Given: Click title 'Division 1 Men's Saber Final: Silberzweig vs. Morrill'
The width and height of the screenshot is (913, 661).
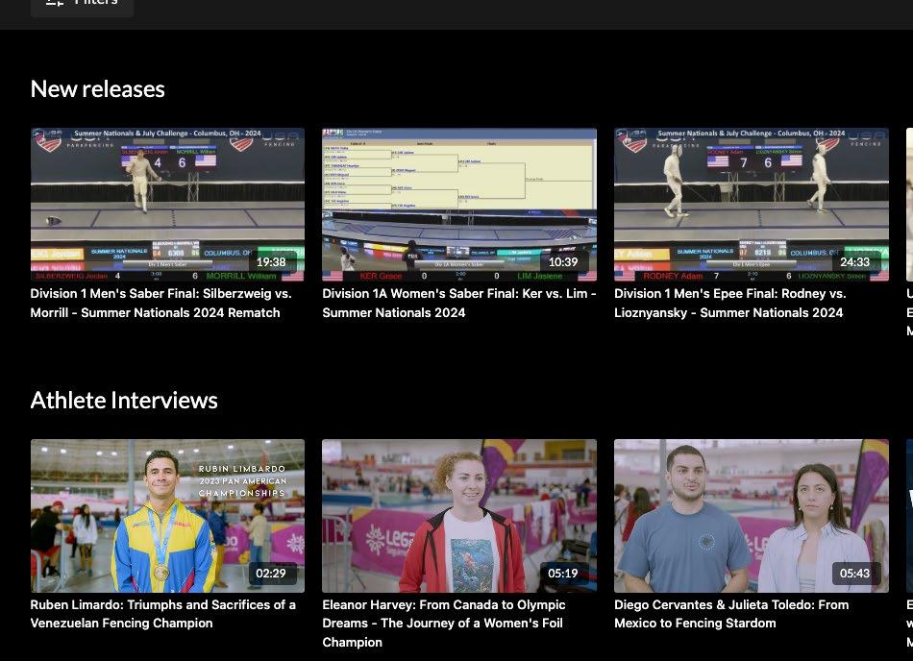Looking at the screenshot, I should [x=161, y=304].
